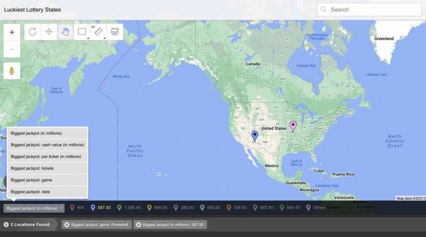The width and height of the screenshot is (426, 237).
Task: Click the 2 Locations Found label
Action: (x=30, y=225)
